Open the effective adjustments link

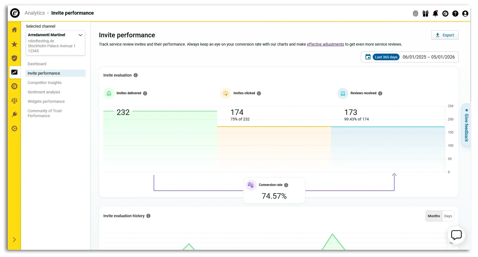325,44
